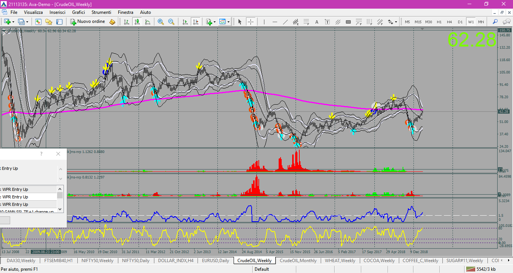Open the Profiles toolbar icon
This screenshot has width=513, height=273.
pos(21,22)
